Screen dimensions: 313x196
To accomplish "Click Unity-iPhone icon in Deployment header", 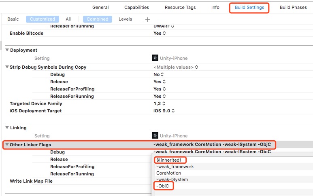I will click(x=155, y=58).
